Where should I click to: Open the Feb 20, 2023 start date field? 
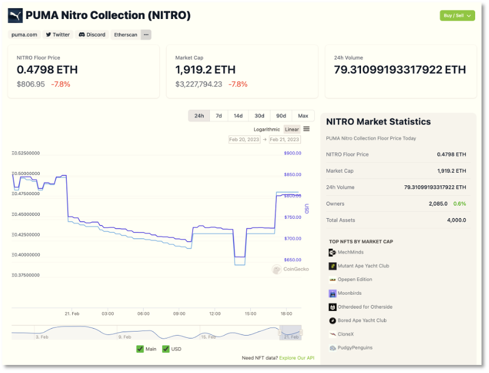tap(244, 140)
